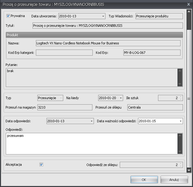Click Pytanie scrollbar up arrow
This screenshot has width=193, height=187.
pos(180,71)
